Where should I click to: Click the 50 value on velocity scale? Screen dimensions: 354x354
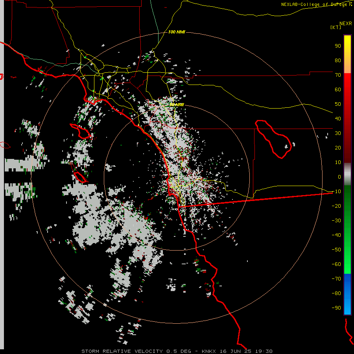(x=338, y=104)
